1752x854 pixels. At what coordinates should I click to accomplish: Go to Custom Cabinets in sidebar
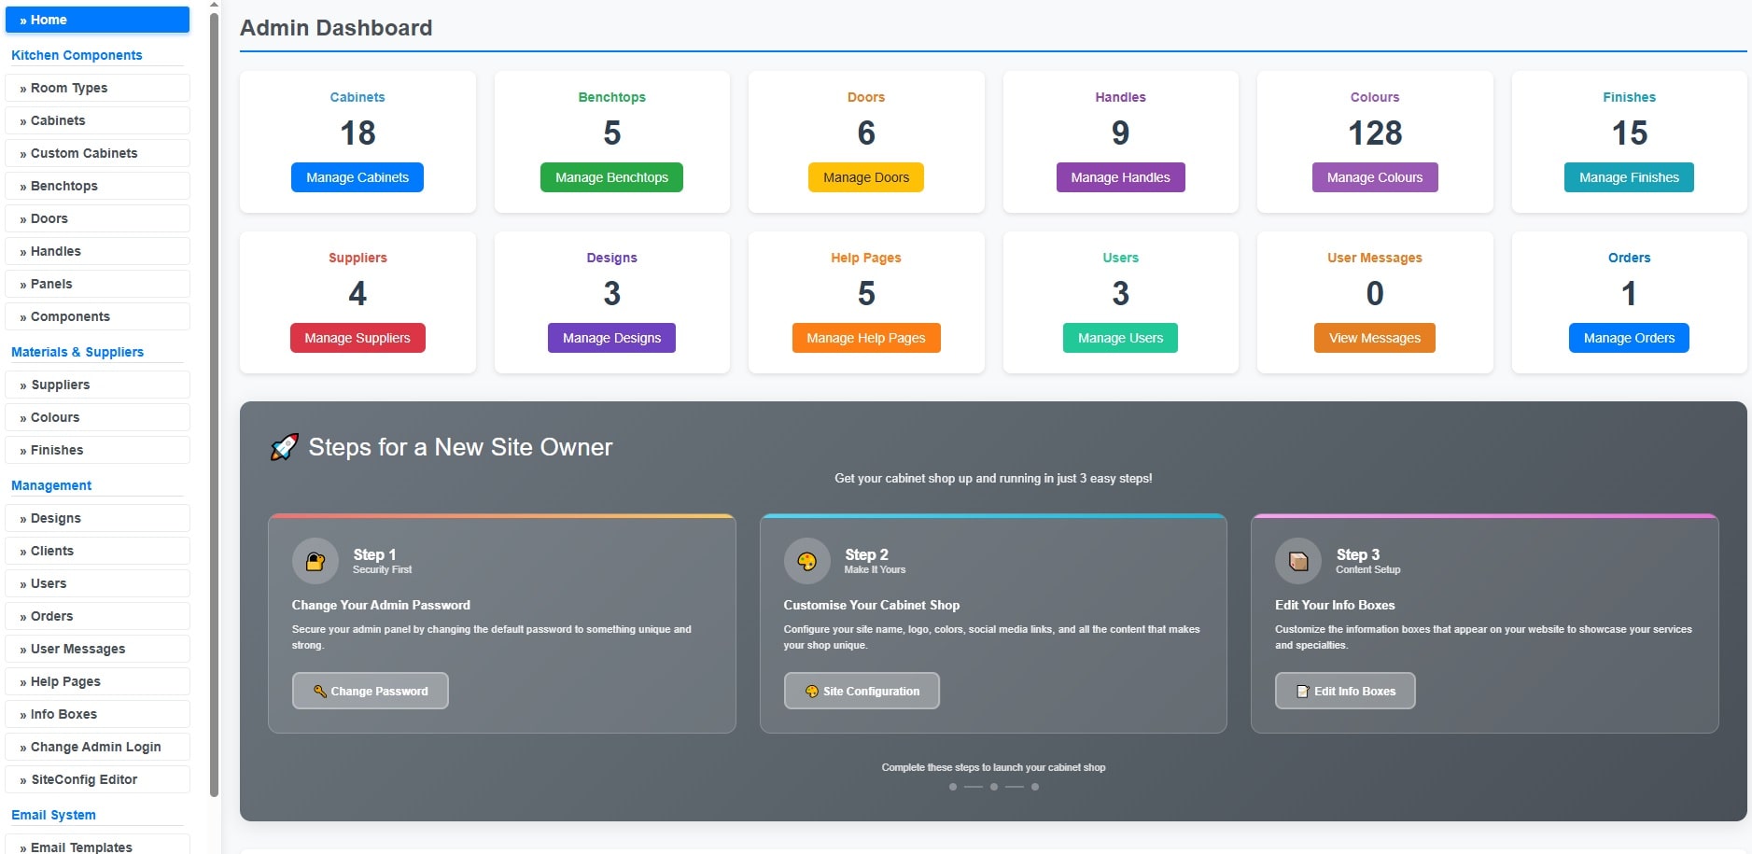tap(97, 153)
